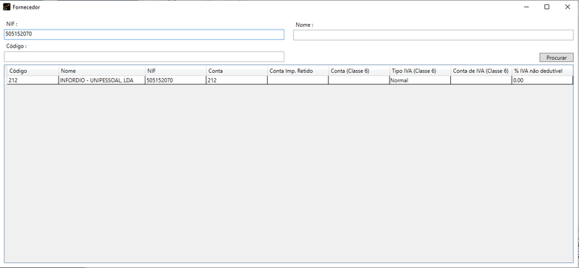Click into the Nome search field
579x268 pixels.
[433, 35]
